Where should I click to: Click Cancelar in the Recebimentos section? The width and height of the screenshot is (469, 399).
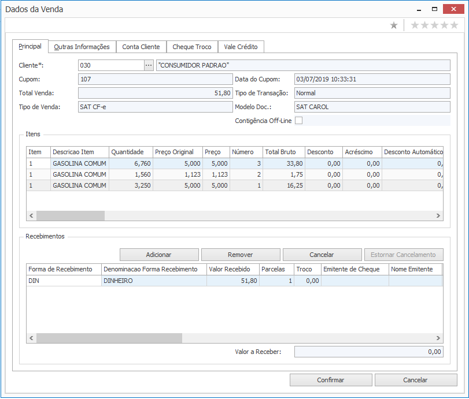pos(322,255)
